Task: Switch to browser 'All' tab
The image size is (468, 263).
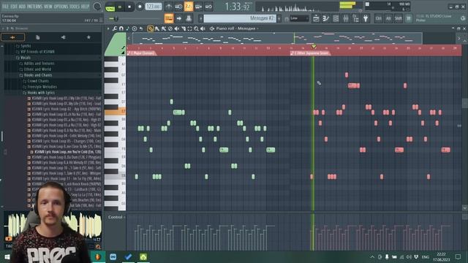Action: pyautogui.click(x=13, y=37)
